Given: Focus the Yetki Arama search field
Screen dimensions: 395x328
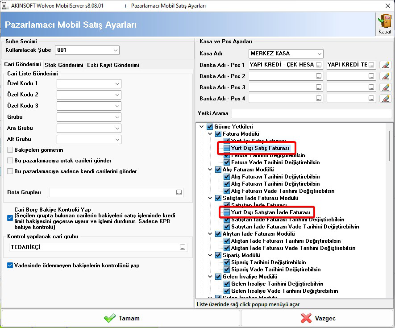Looking at the screenshot, I should 312,113.
